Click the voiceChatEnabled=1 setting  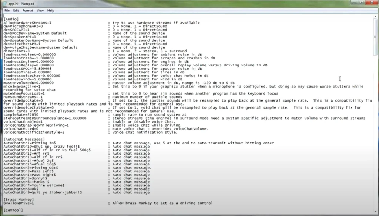tap(23, 122)
